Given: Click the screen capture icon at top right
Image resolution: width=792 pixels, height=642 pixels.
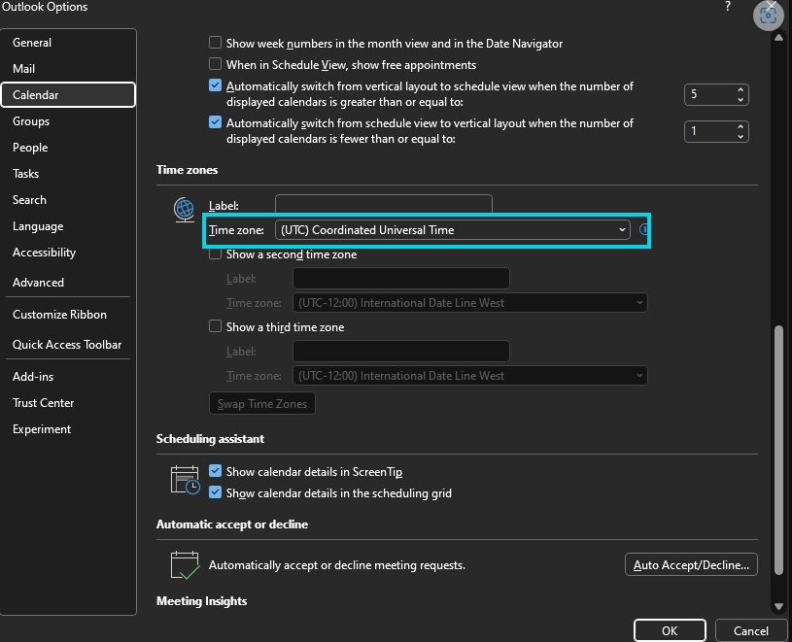Looking at the screenshot, I should [769, 16].
